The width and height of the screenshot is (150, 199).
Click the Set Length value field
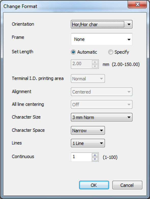pos(81,64)
